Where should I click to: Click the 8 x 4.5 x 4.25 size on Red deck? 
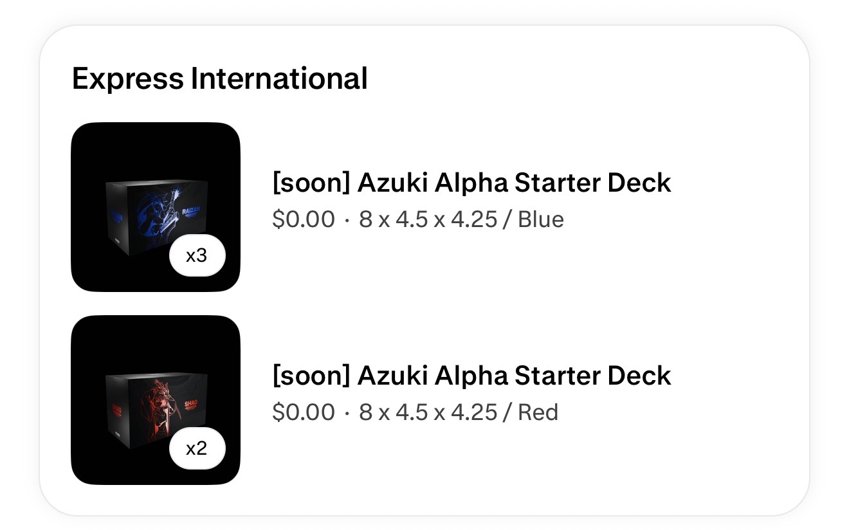coord(428,412)
